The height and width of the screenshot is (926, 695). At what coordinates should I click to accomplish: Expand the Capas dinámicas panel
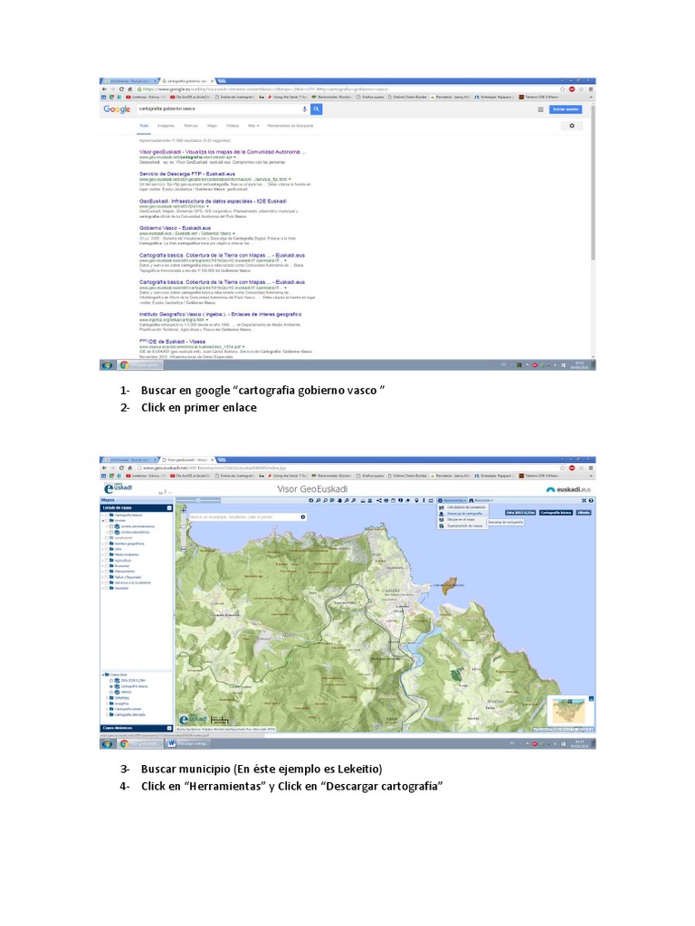tap(169, 728)
